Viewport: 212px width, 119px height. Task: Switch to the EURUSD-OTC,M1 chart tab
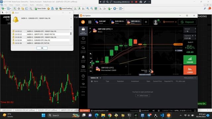(25, 110)
